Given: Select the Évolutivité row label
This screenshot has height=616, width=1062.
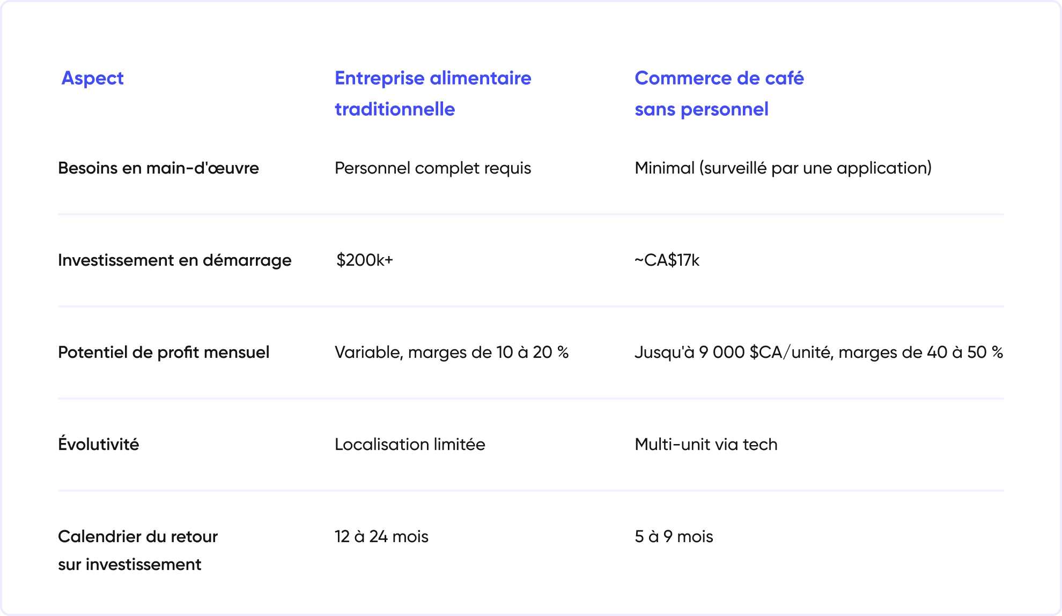Looking at the screenshot, I should [99, 445].
